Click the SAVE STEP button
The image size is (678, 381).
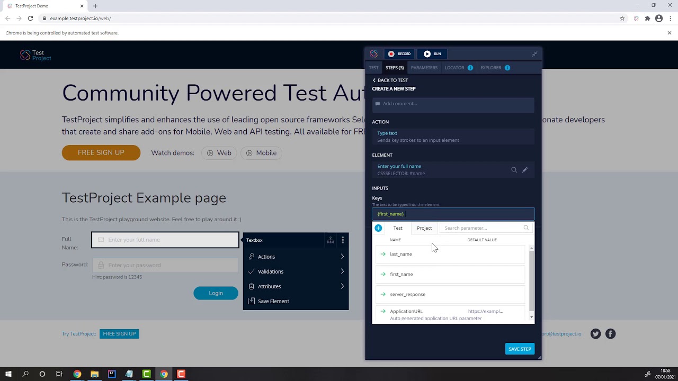[x=520, y=349]
